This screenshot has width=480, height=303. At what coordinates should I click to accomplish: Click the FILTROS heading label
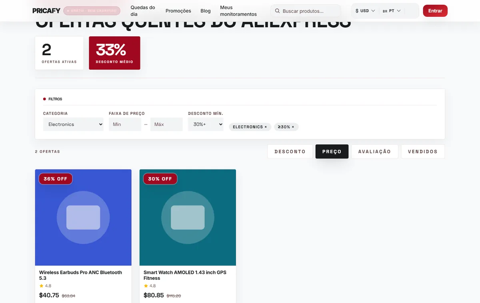(x=55, y=99)
